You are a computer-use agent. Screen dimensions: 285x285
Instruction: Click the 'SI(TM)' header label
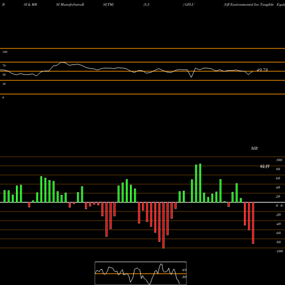point(108,5)
